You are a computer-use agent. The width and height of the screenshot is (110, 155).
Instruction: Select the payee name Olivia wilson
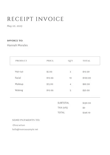tap(19, 125)
